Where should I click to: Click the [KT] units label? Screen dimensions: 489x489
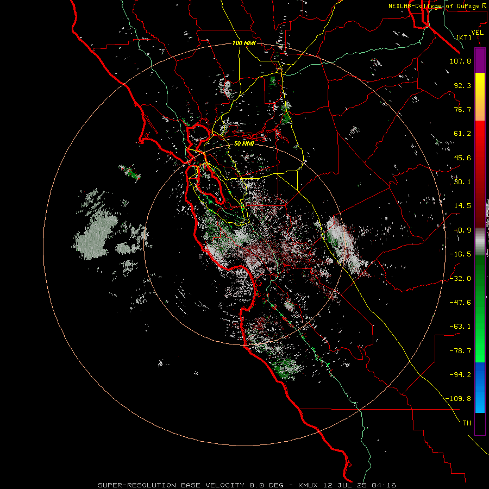[464, 37]
